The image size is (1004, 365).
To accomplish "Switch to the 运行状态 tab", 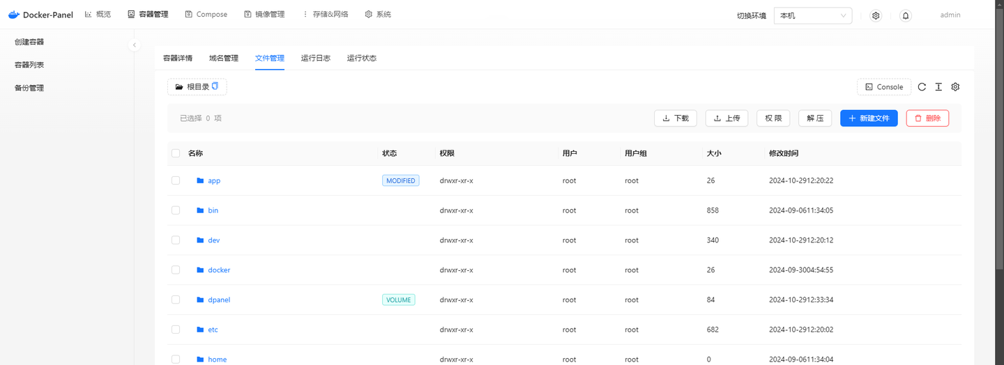I will point(362,59).
